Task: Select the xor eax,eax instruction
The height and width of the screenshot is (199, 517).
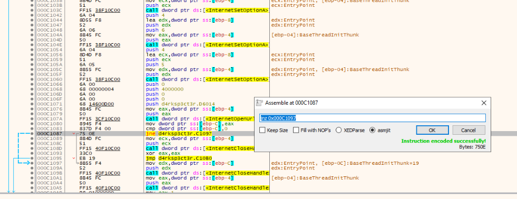Action: coord(158,153)
